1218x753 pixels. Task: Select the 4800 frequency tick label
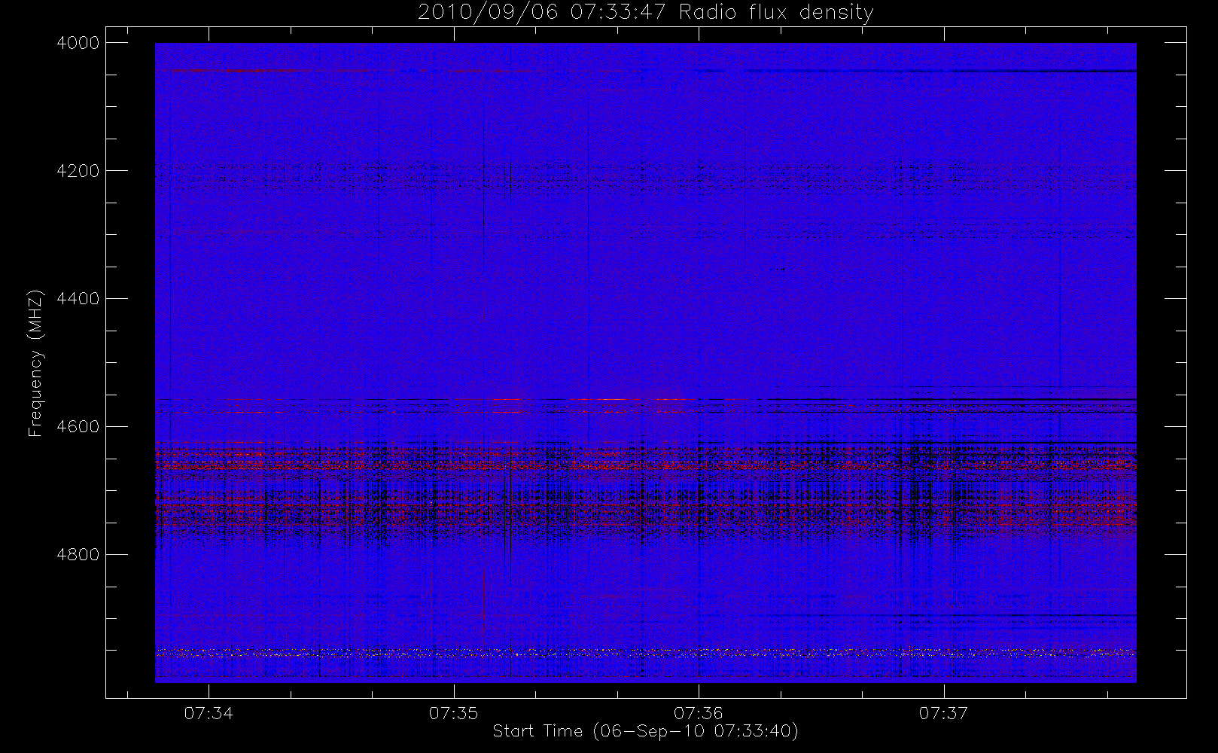coord(78,555)
